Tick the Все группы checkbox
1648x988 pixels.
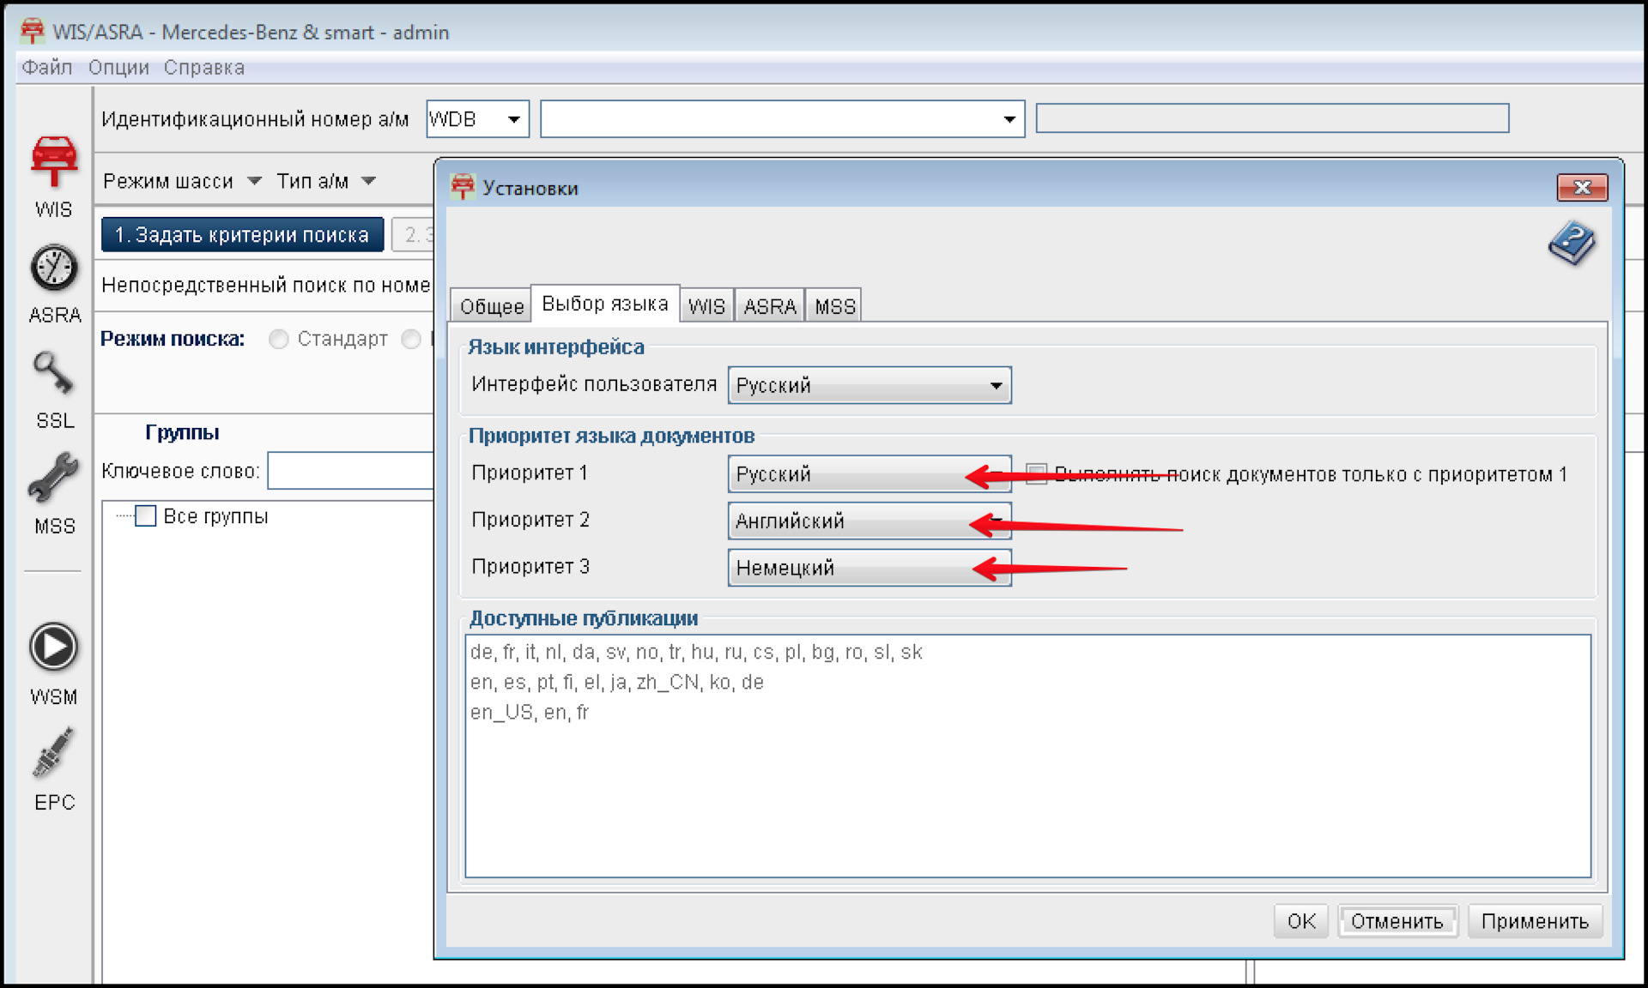(x=146, y=516)
